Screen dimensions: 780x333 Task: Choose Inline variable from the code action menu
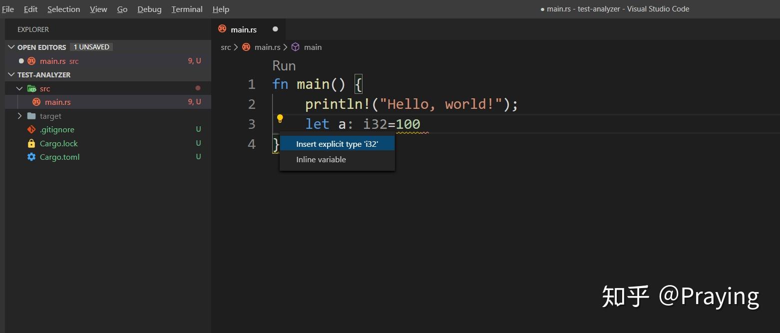click(x=321, y=159)
